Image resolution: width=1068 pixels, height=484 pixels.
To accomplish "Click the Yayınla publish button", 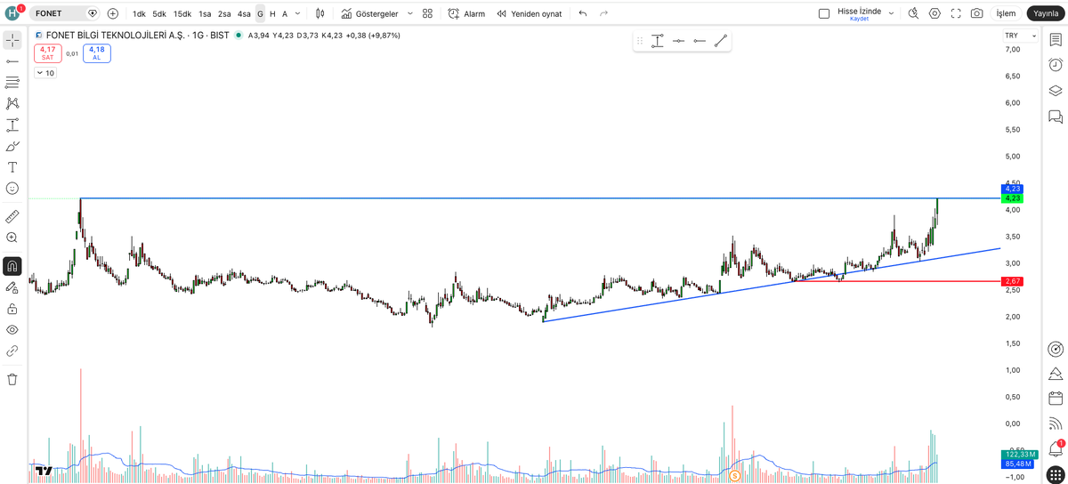I will tap(1046, 13).
